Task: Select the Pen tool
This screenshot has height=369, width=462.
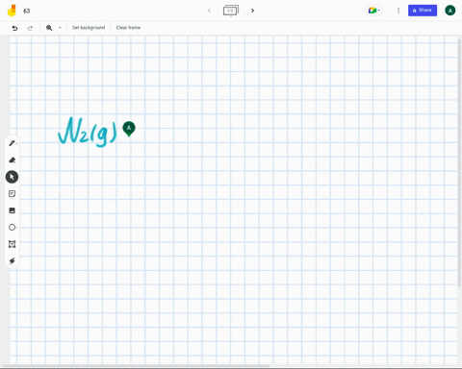Action: click(12, 143)
